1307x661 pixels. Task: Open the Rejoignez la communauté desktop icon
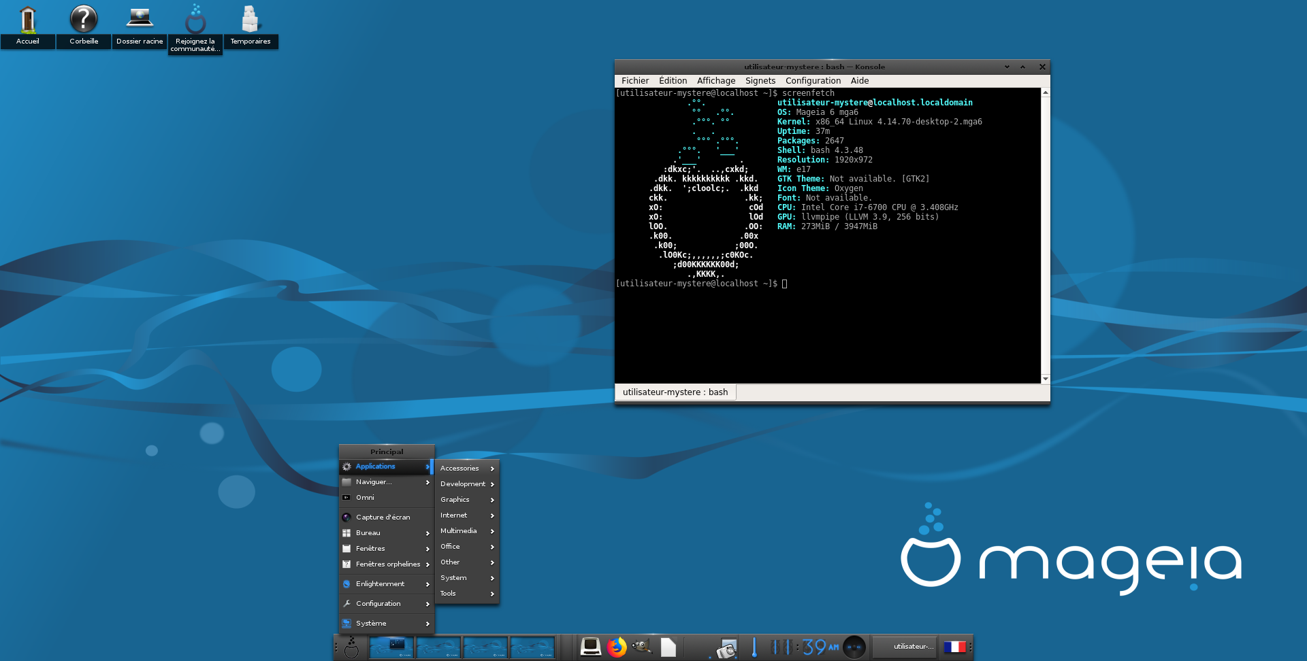[195, 29]
